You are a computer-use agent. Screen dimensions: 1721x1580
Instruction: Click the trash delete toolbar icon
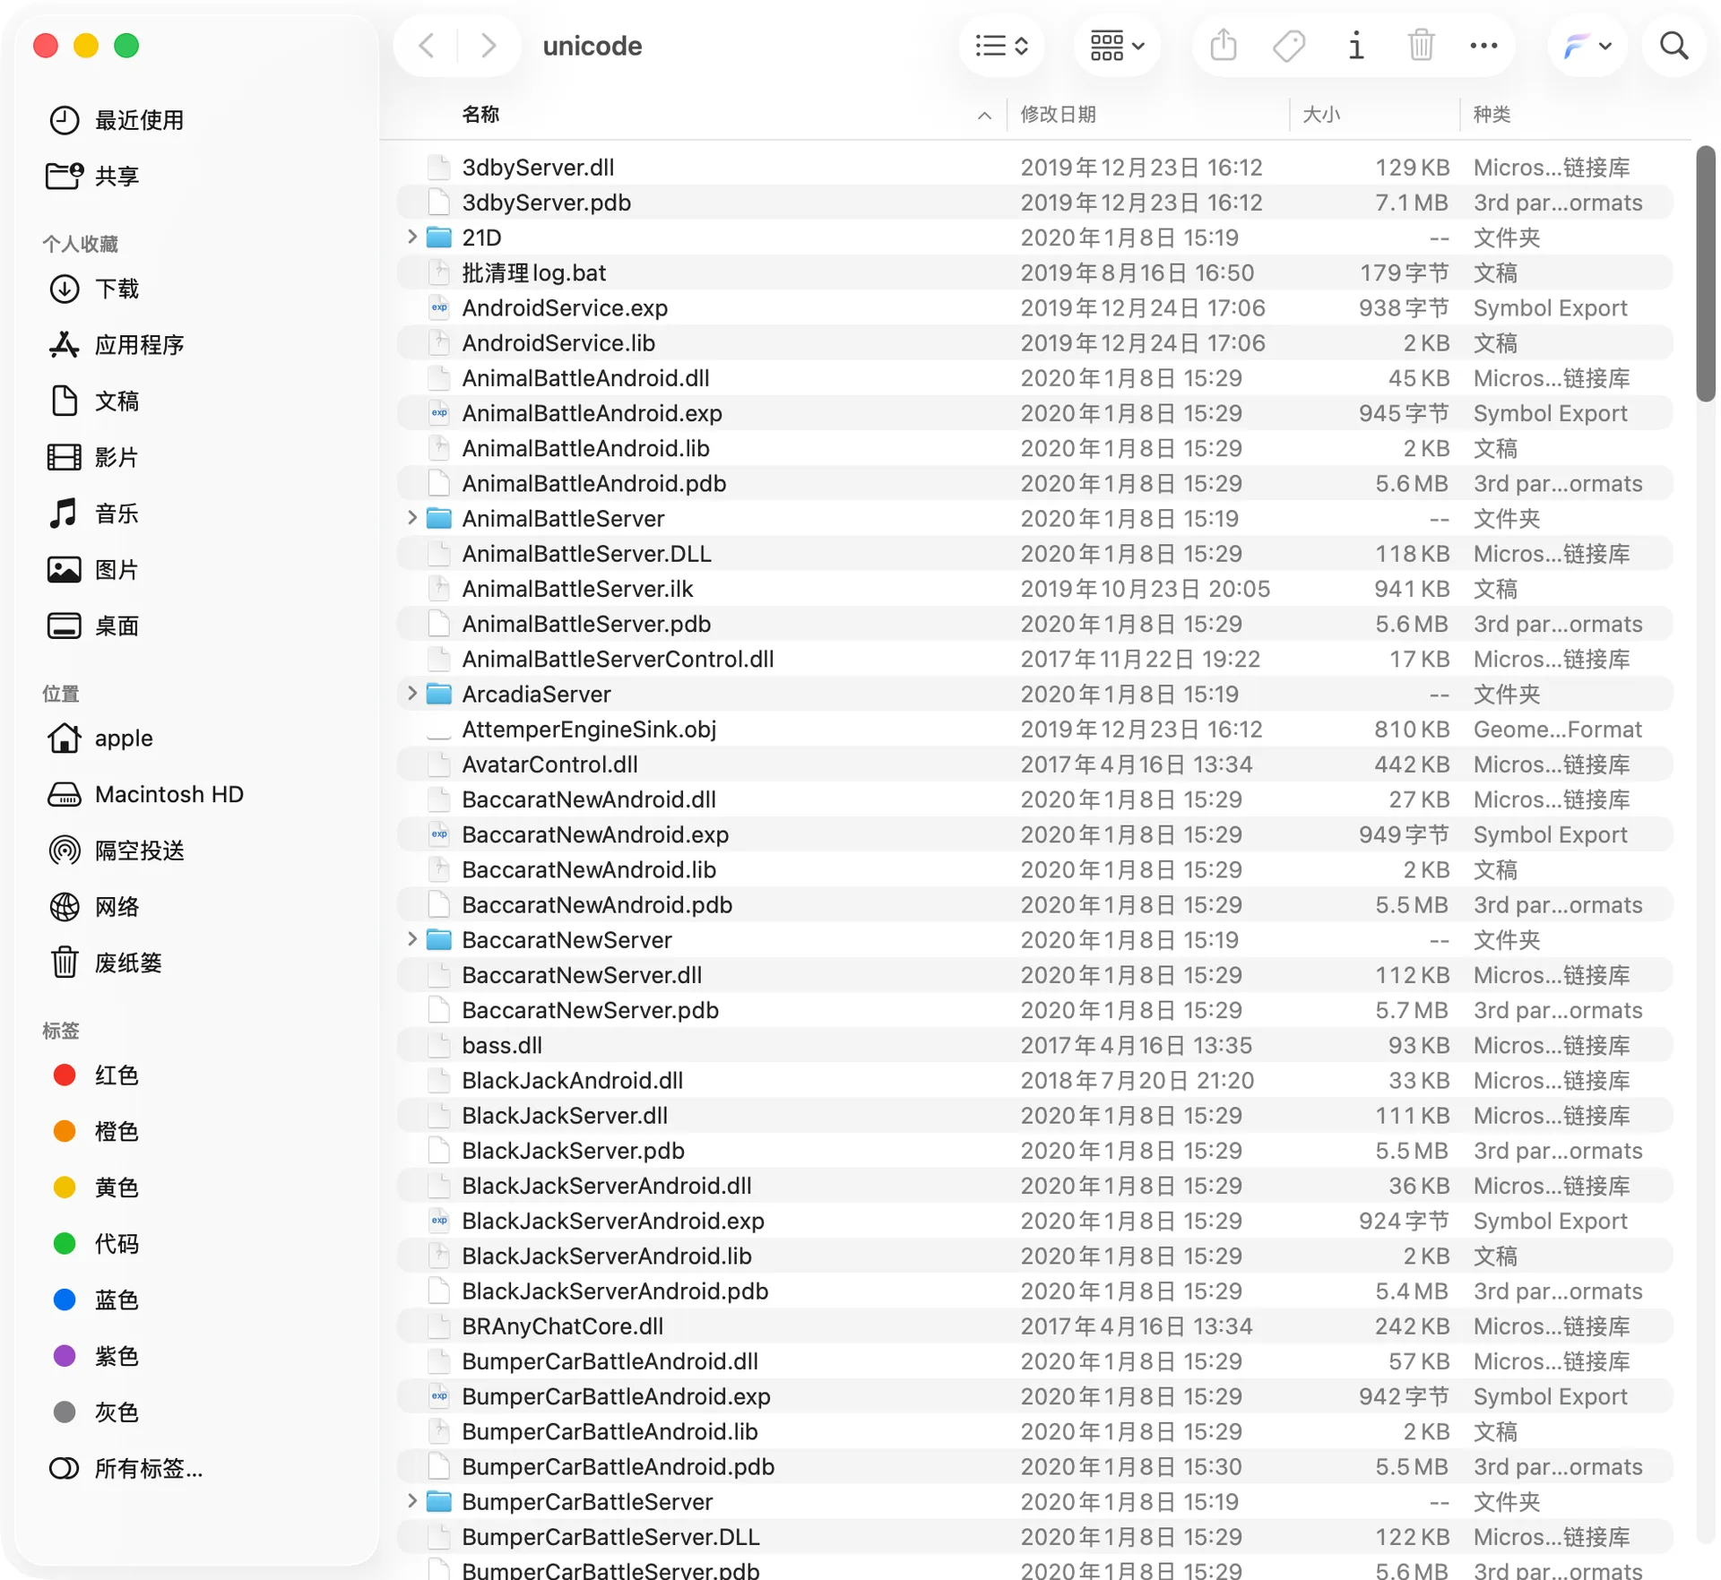click(x=1421, y=45)
